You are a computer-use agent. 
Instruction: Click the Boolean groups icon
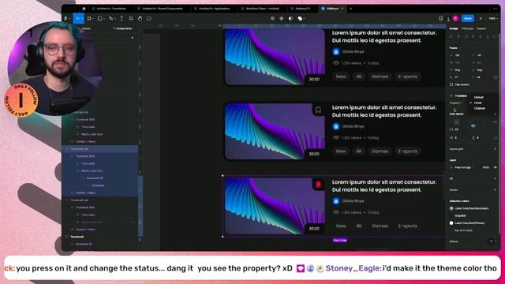[x=300, y=19]
